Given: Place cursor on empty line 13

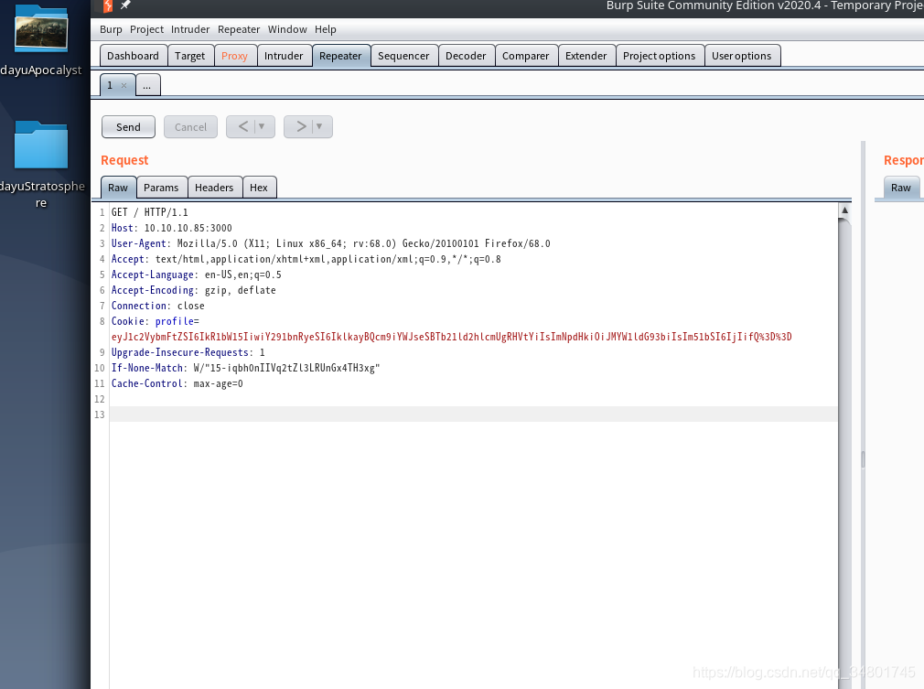Looking at the screenshot, I should 473,414.
